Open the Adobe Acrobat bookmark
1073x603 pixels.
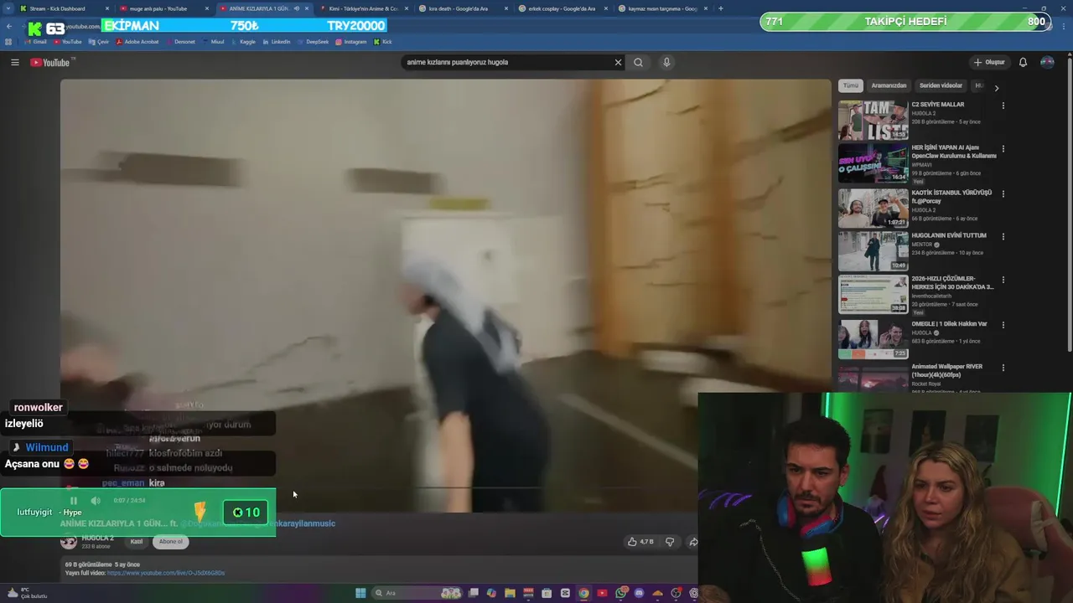[137, 41]
